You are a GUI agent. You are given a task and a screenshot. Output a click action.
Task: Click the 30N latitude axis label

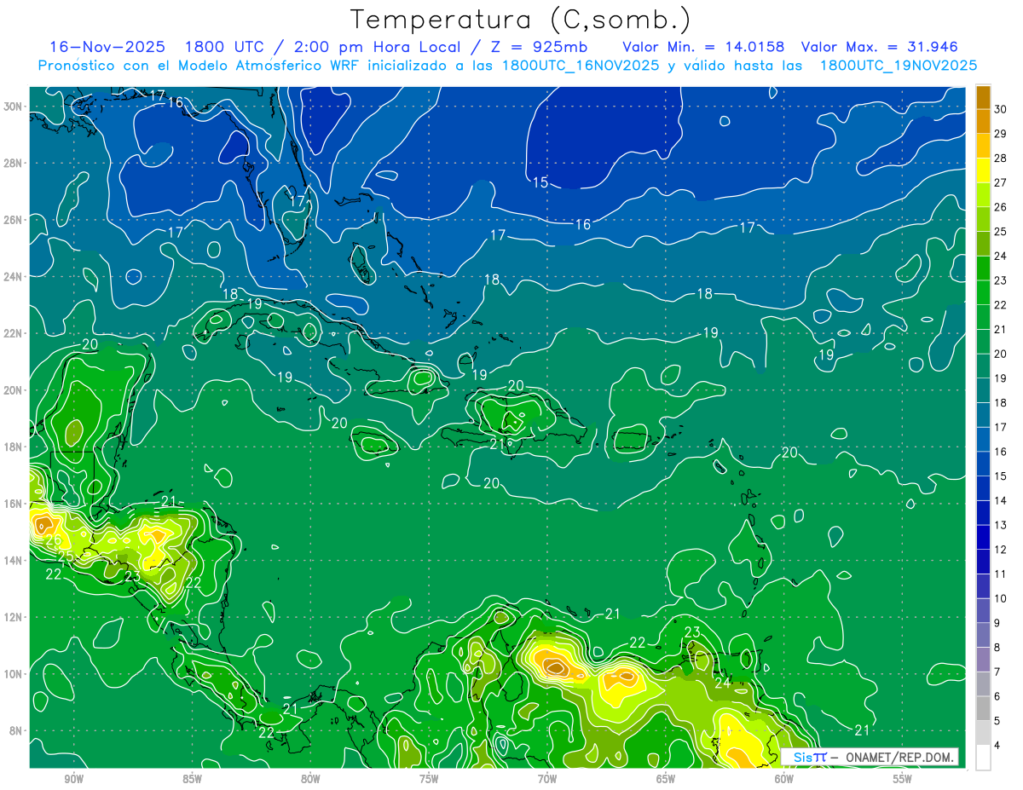point(13,107)
